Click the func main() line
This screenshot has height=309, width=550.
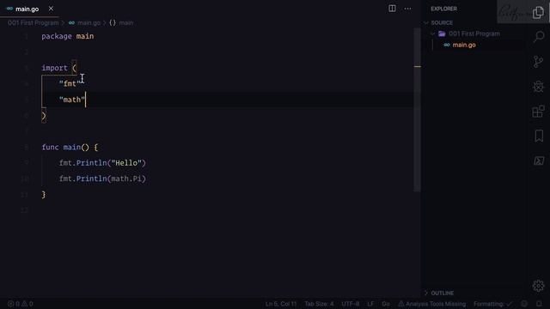tap(70, 147)
